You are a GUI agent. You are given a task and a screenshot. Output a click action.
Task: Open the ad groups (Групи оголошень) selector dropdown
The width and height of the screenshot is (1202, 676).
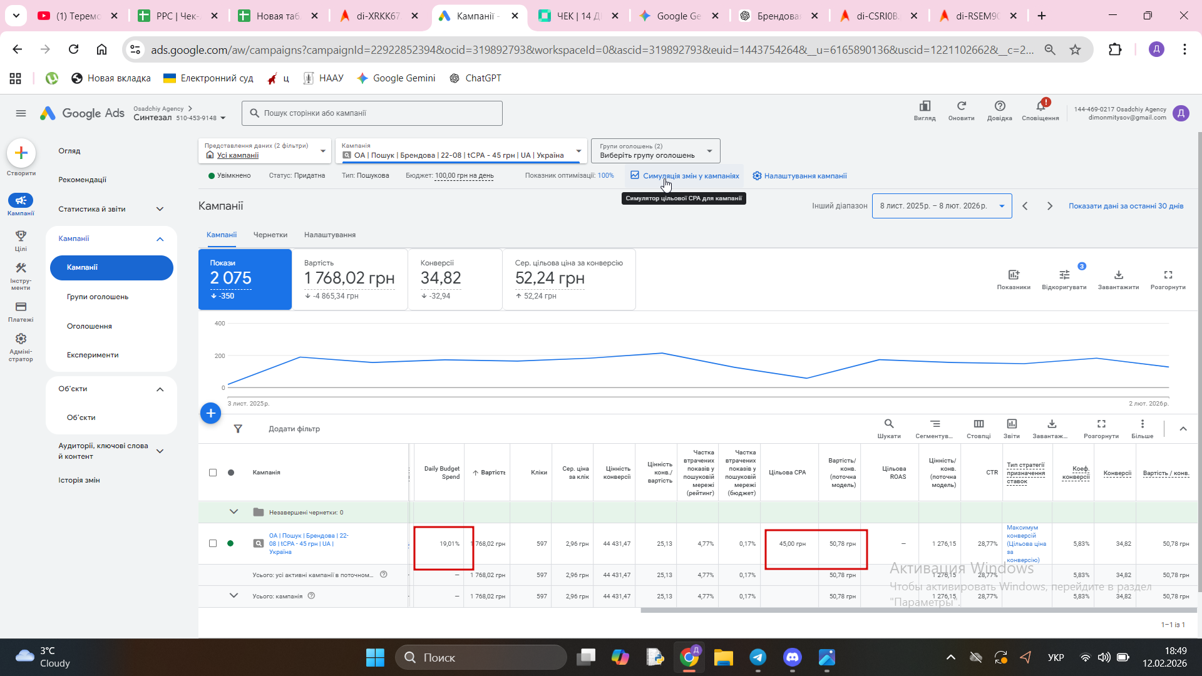pos(655,151)
